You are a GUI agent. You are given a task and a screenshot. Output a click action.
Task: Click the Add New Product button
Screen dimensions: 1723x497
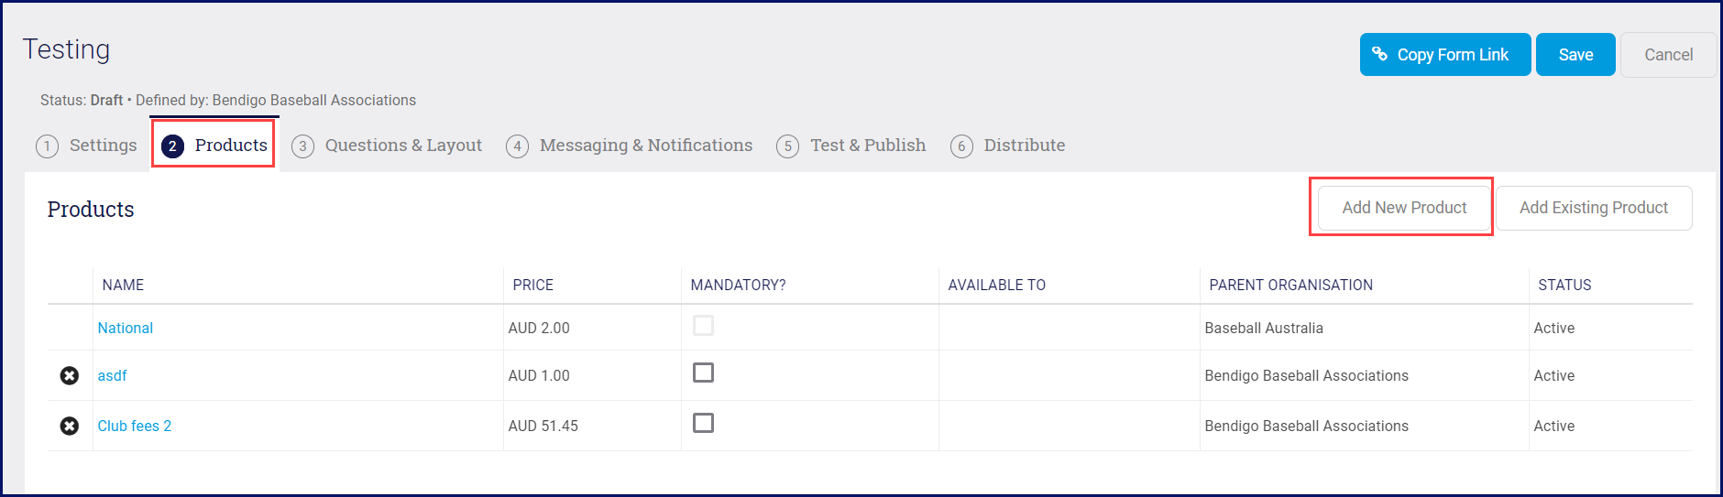[x=1404, y=208]
